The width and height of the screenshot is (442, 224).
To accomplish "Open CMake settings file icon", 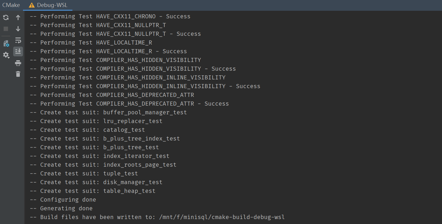I will click(6, 44).
